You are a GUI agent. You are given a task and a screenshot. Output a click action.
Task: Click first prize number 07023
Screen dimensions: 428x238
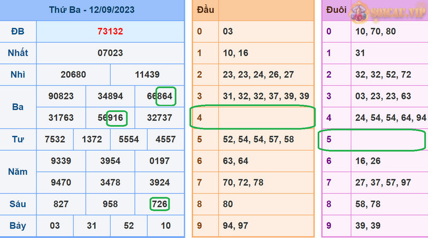(x=110, y=53)
